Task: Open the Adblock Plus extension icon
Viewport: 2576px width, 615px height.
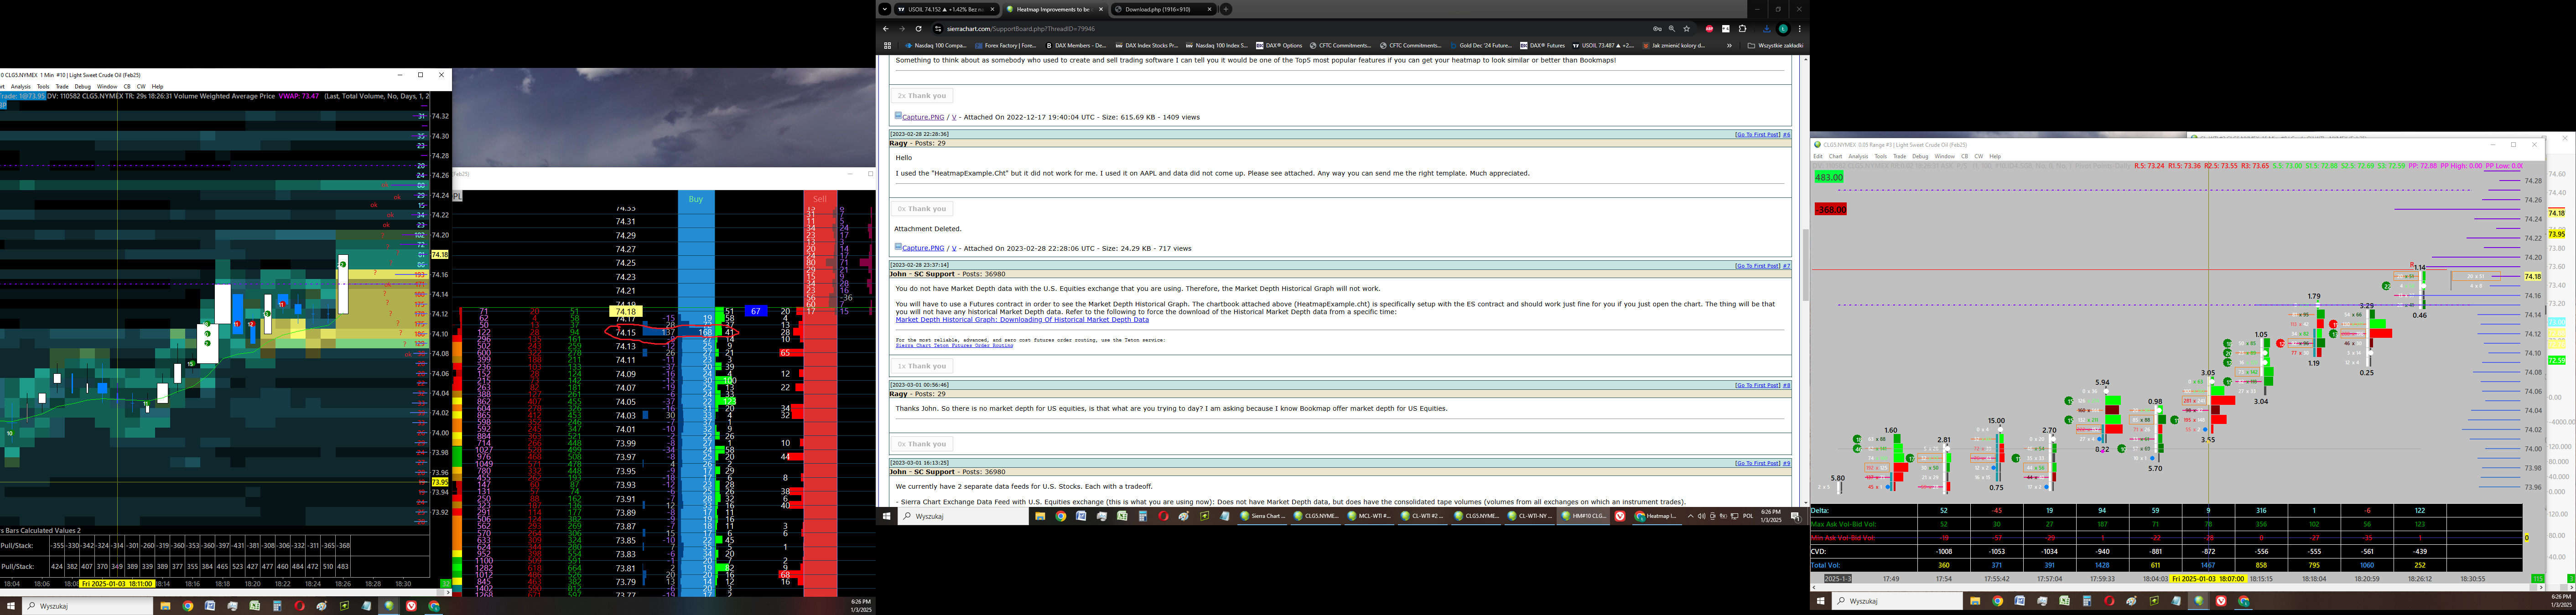Action: click(x=1709, y=29)
